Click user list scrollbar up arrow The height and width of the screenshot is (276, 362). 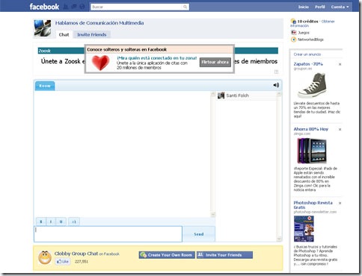tap(279, 94)
